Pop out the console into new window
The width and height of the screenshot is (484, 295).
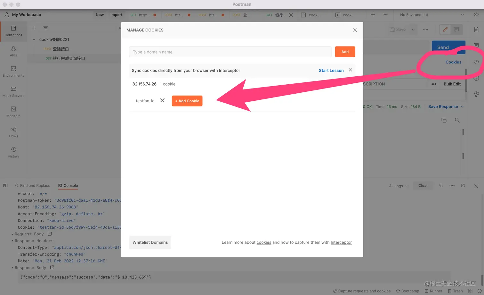[x=463, y=185]
